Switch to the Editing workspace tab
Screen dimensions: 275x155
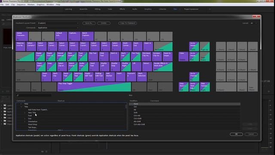coord(98,9)
